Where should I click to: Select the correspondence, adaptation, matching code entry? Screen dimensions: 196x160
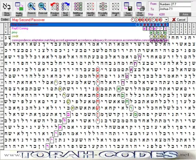click(89, 40)
